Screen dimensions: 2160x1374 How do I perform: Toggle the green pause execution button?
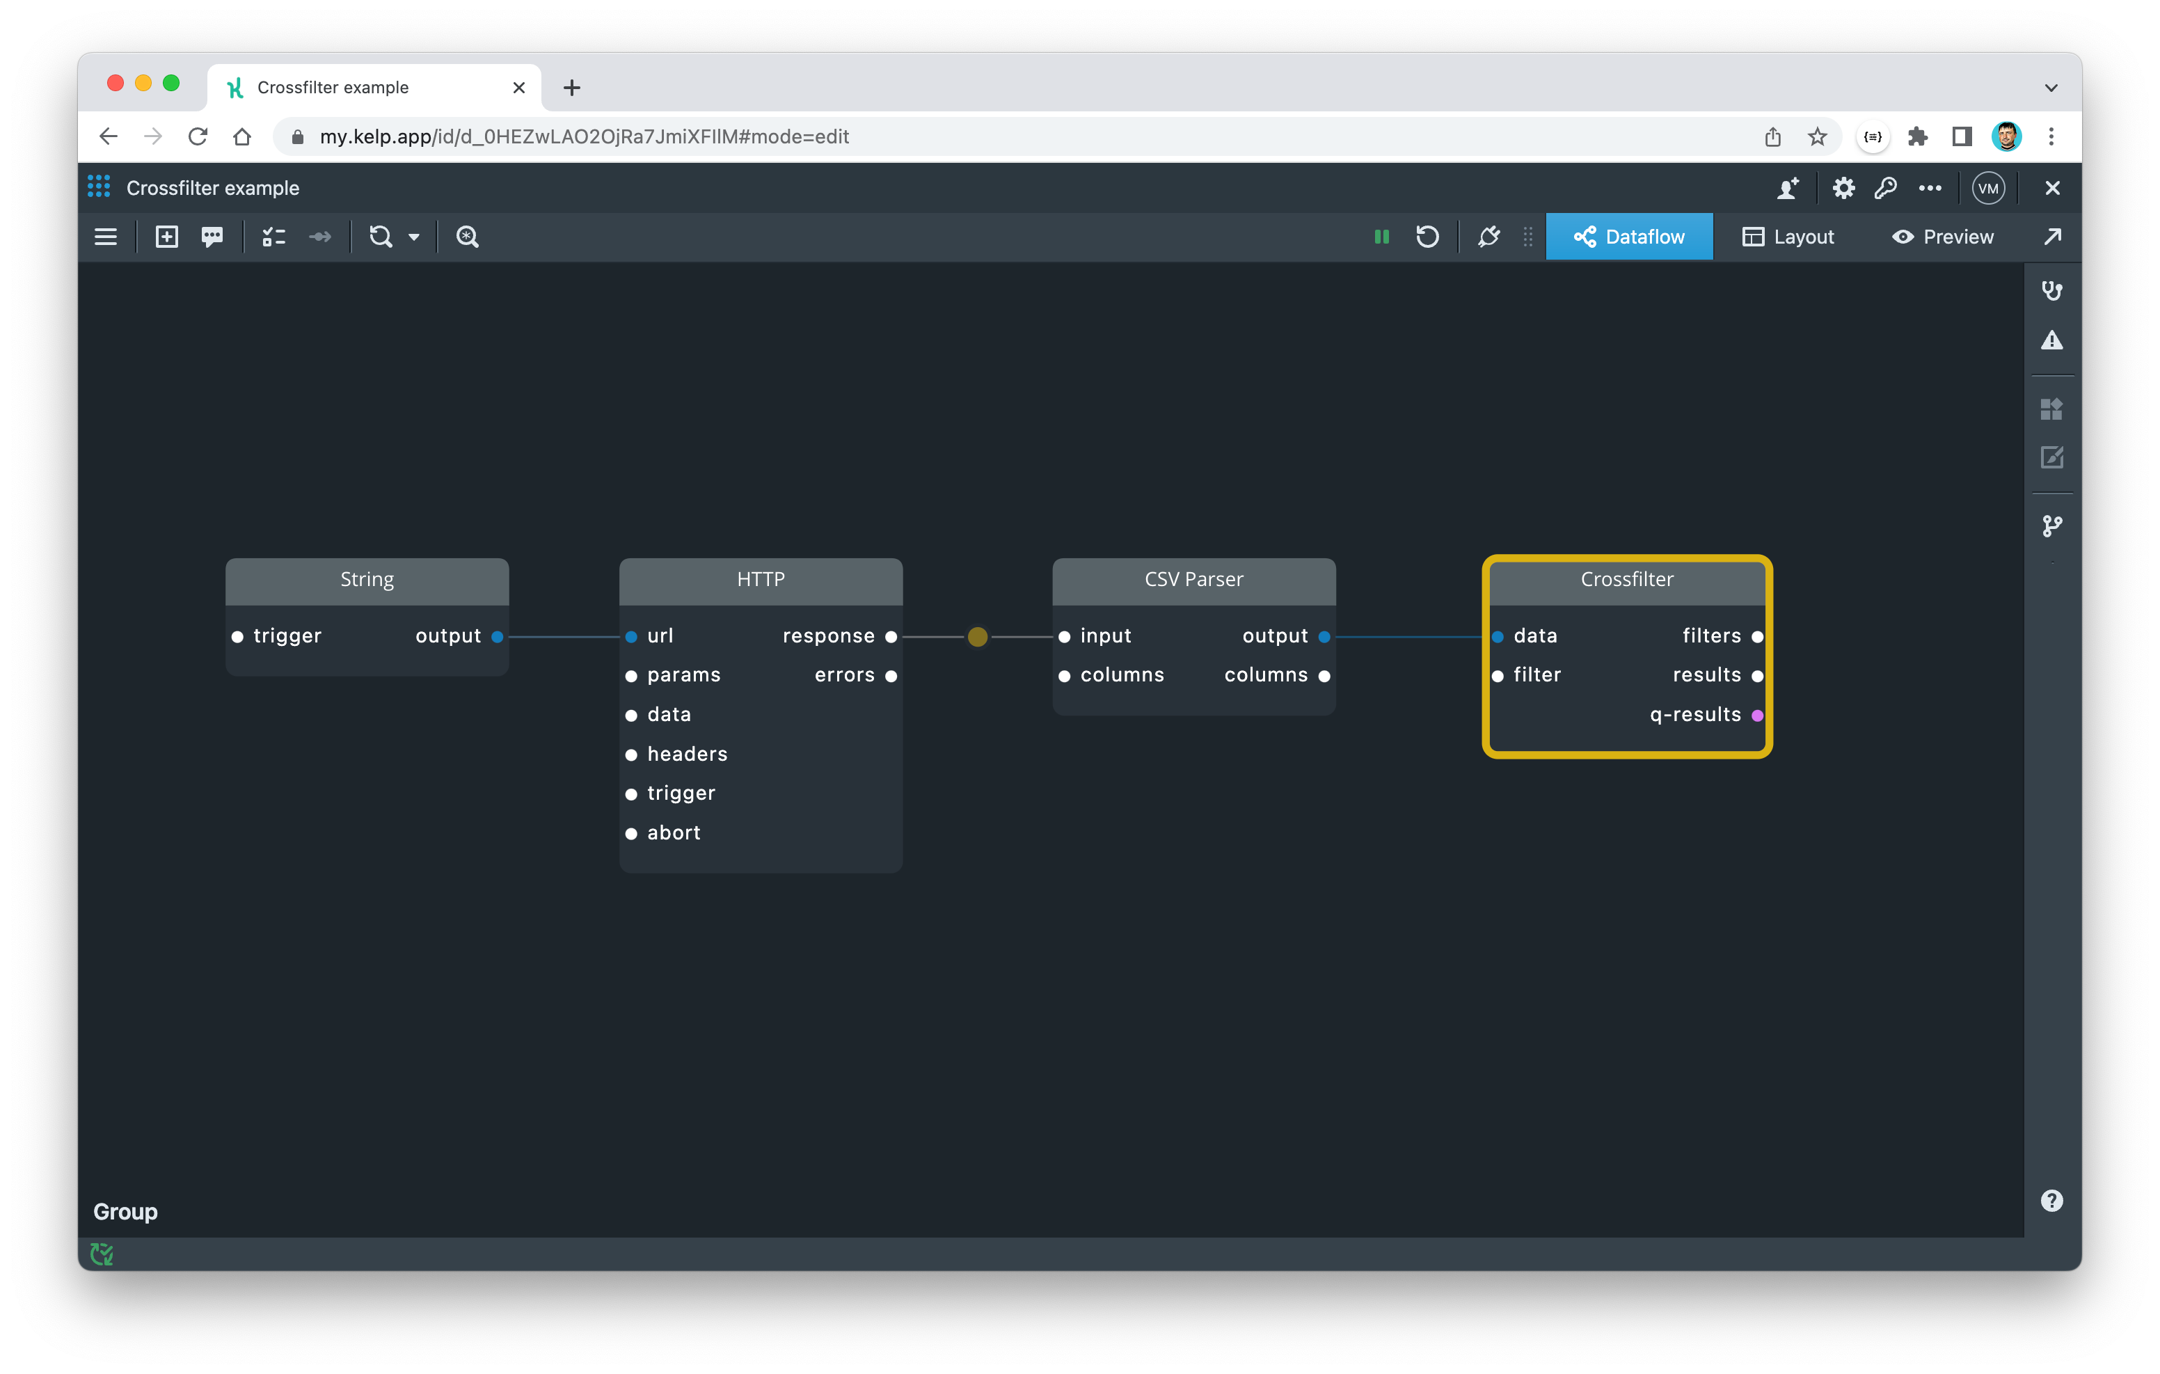point(1381,237)
